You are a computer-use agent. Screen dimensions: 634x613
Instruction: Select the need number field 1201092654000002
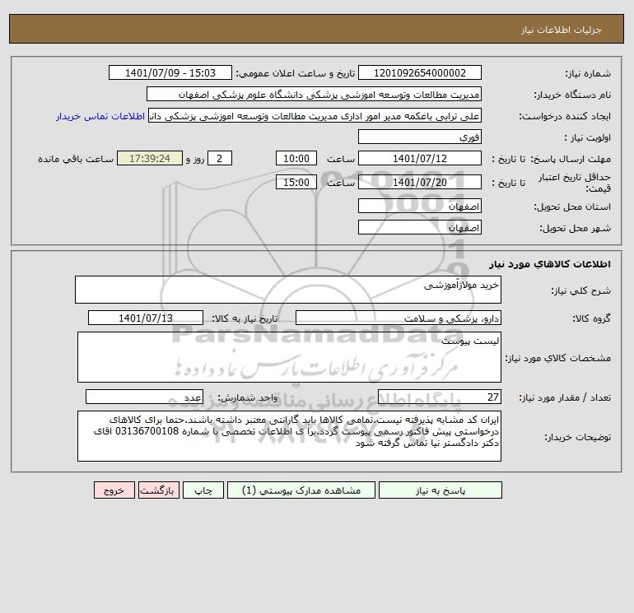pyautogui.click(x=420, y=72)
